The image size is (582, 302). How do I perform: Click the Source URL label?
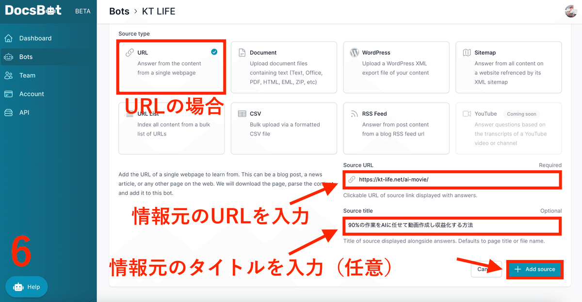pos(358,165)
